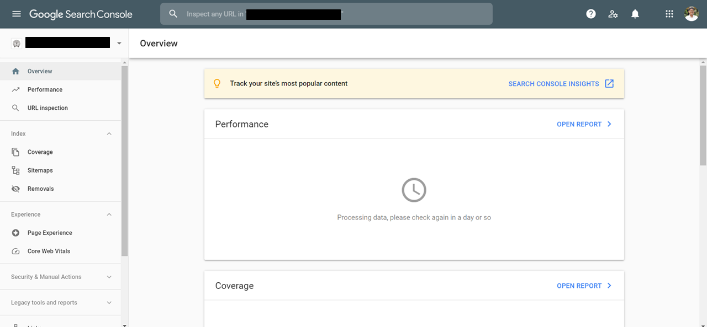
Task: Expand Security & Manual Actions section
Action: click(109, 277)
